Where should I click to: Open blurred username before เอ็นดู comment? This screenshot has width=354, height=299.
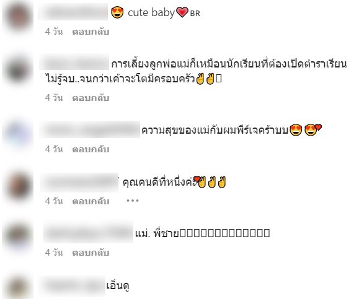tap(72, 286)
